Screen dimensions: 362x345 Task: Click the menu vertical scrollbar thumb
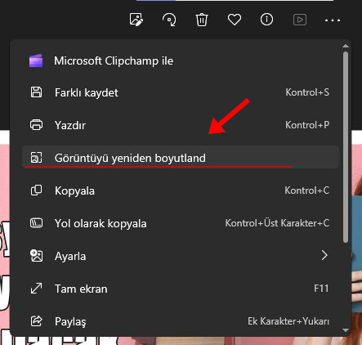346,147
